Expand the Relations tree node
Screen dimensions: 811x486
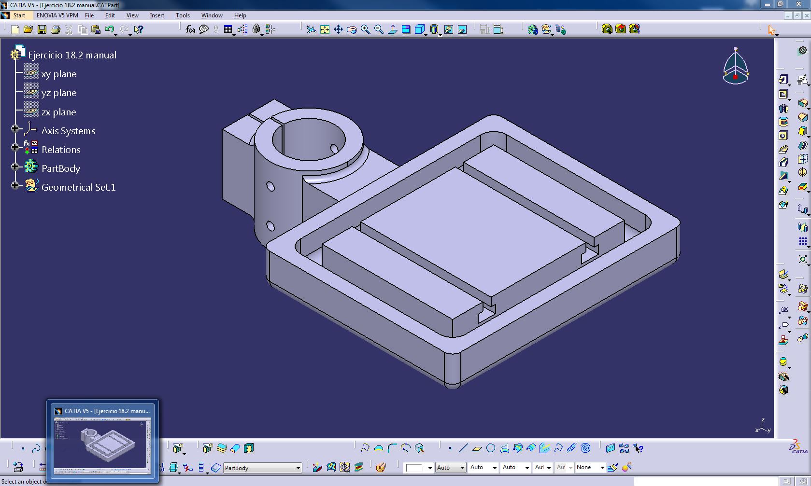click(15, 148)
